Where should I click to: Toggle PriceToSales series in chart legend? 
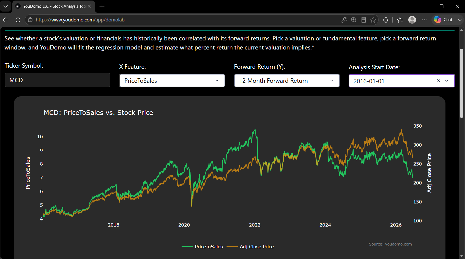pyautogui.click(x=202, y=247)
